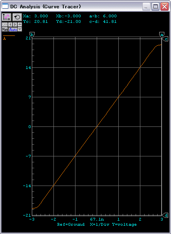
Task: Maximize the DC Analysis window
Action: [x=156, y=7]
